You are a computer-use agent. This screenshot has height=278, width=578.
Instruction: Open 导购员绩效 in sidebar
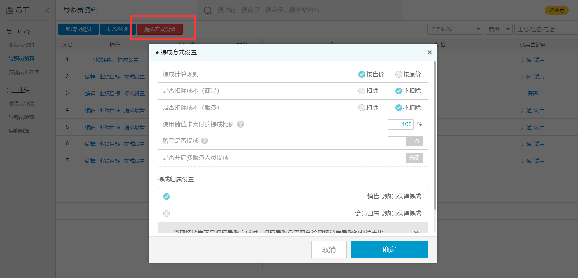pos(21,117)
